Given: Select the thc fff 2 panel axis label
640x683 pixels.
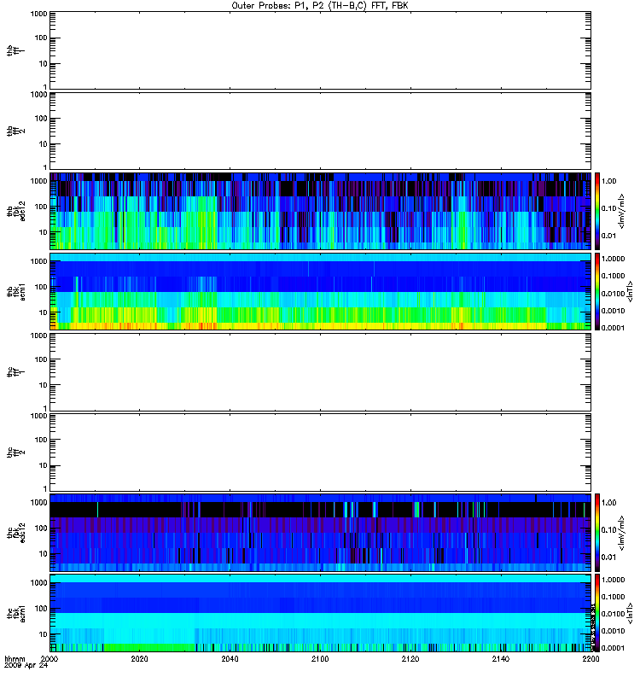Looking at the screenshot, I should pyautogui.click(x=16, y=452).
